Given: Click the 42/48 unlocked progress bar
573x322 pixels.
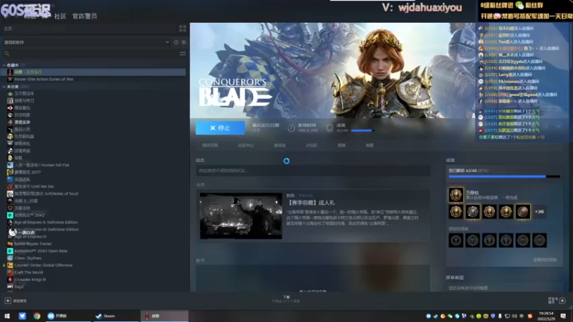Looking at the screenshot, I should [x=504, y=176].
